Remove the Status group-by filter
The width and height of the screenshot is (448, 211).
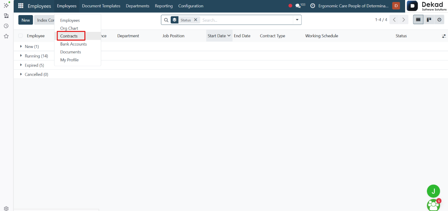[x=196, y=20]
